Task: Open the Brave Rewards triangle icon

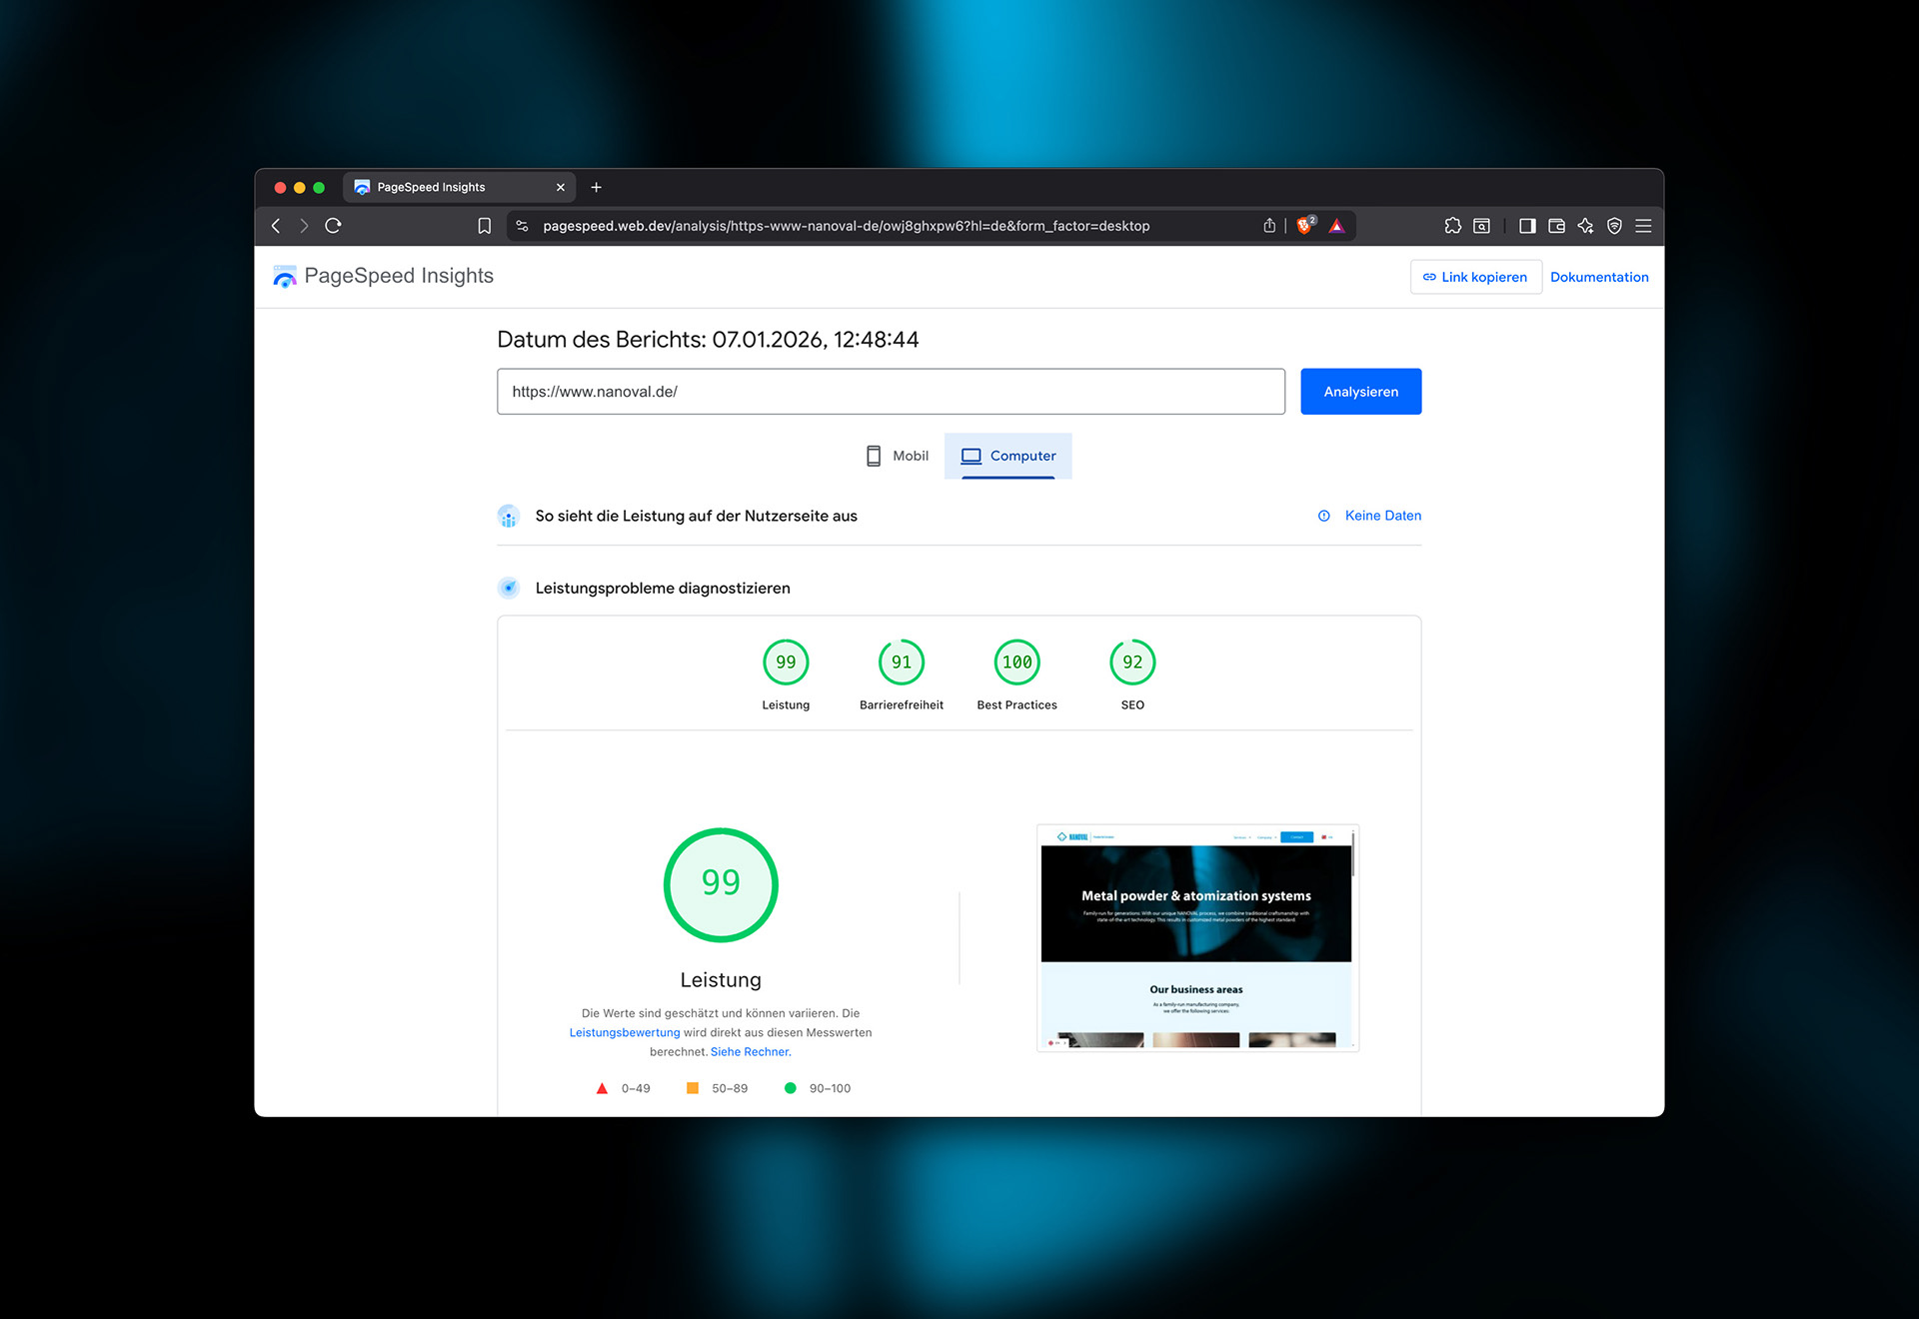Action: pos(1336,226)
